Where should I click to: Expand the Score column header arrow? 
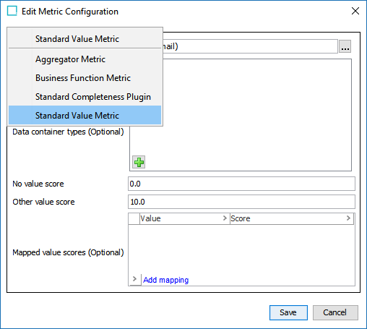point(348,218)
